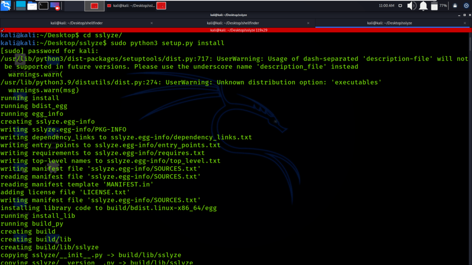This screenshot has height=265, width=472.
Task: Open the screen recorder panel icon
Action: pos(55,6)
